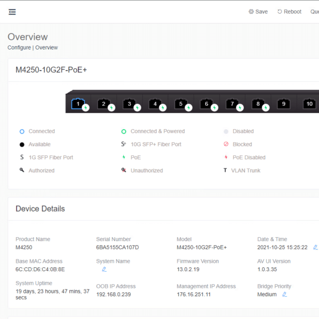Click the 1G SFP Fiber Port legend icon
The image size is (319, 319).
(x=22, y=157)
